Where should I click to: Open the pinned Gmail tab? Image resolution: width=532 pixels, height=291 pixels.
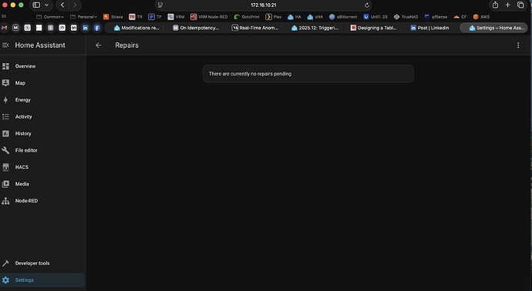pyautogui.click(x=4, y=28)
